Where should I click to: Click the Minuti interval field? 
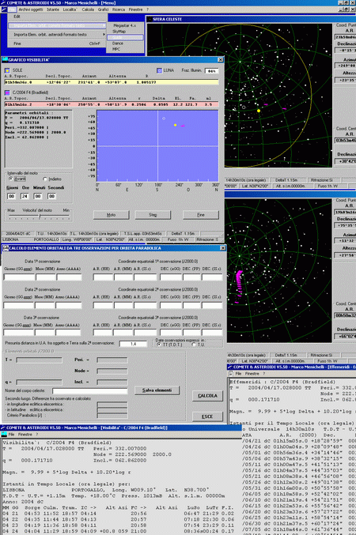click(x=38, y=196)
